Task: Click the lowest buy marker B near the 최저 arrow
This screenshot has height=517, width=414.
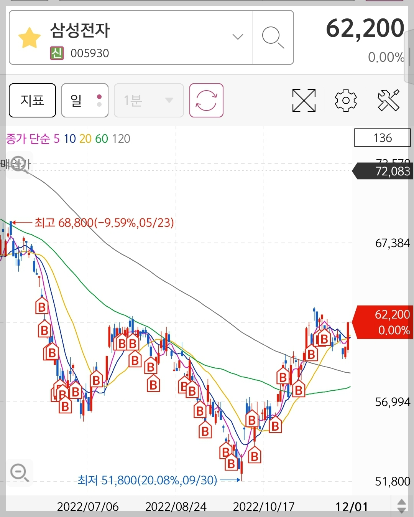Action: (231, 462)
